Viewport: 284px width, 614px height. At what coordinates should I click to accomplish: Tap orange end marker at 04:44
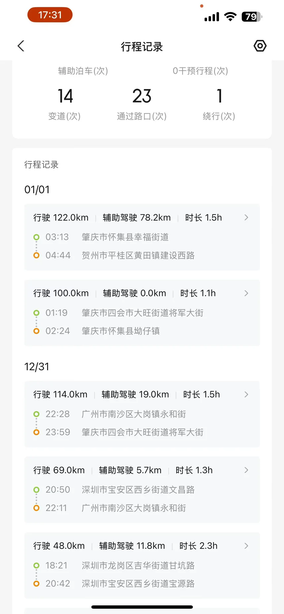pos(36,255)
